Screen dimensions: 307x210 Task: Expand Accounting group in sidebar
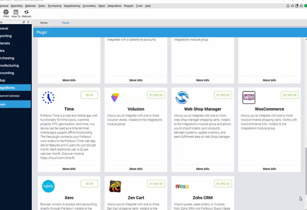click(x=15, y=73)
